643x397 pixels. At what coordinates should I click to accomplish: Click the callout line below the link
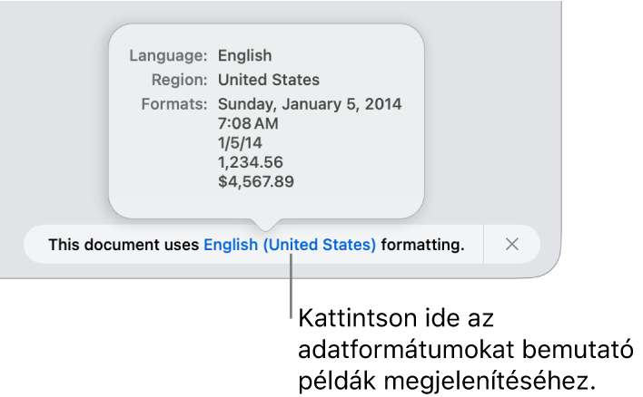pos(292,288)
